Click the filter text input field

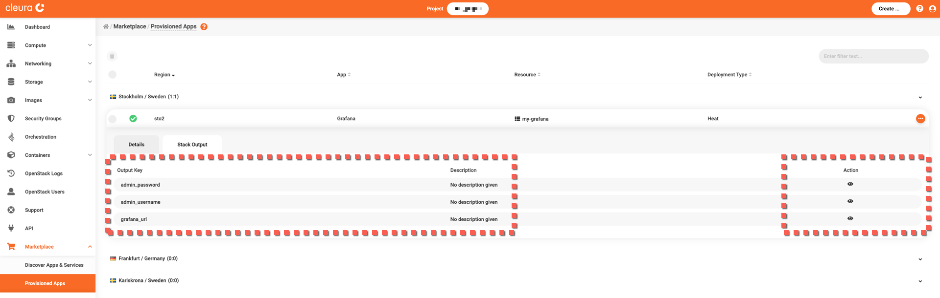(873, 56)
